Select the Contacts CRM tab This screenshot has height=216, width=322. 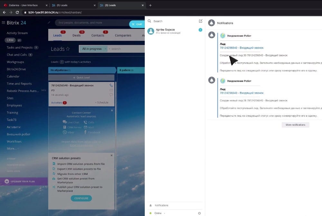point(98,35)
